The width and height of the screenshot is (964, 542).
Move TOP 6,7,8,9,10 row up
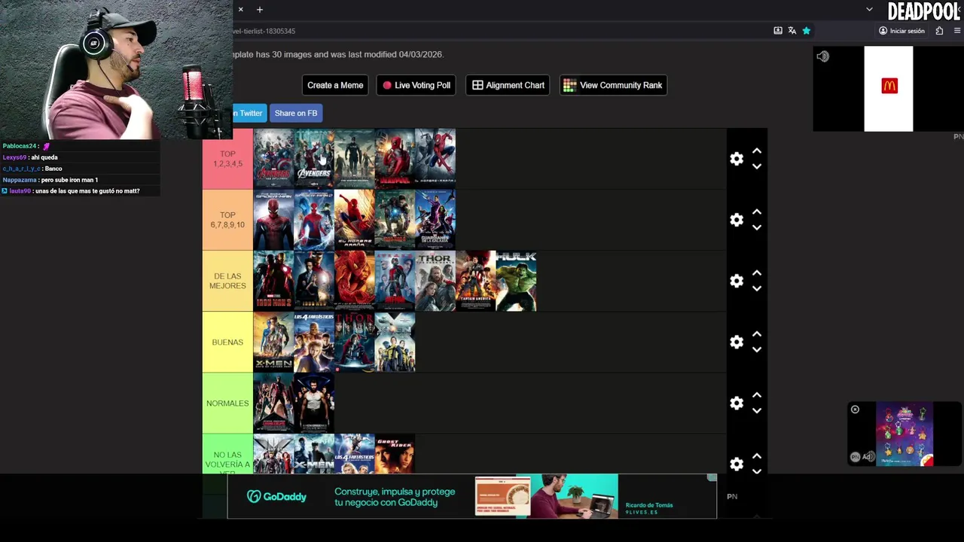pyautogui.click(x=757, y=212)
